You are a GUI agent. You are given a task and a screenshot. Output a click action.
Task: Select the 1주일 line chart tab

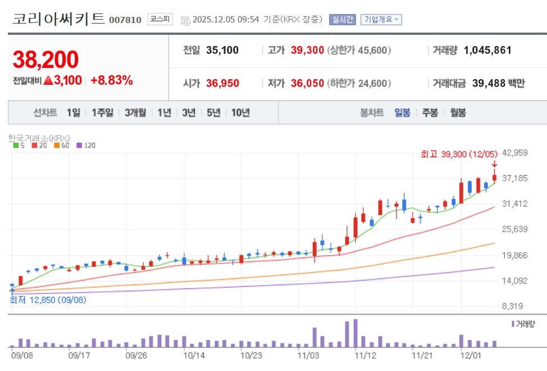coord(103,113)
